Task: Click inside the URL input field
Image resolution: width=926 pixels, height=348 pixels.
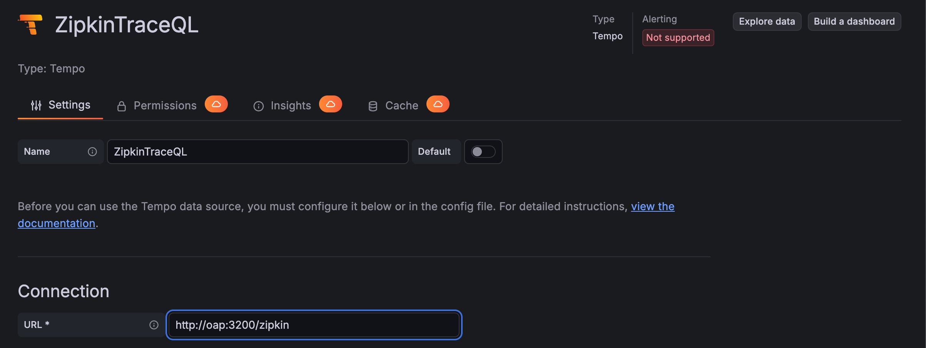Action: point(314,325)
